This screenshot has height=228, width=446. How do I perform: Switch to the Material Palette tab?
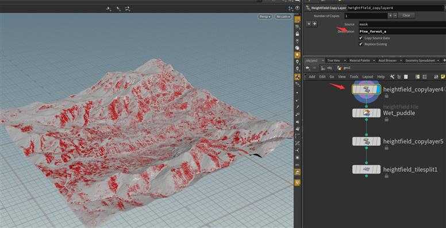(x=360, y=60)
